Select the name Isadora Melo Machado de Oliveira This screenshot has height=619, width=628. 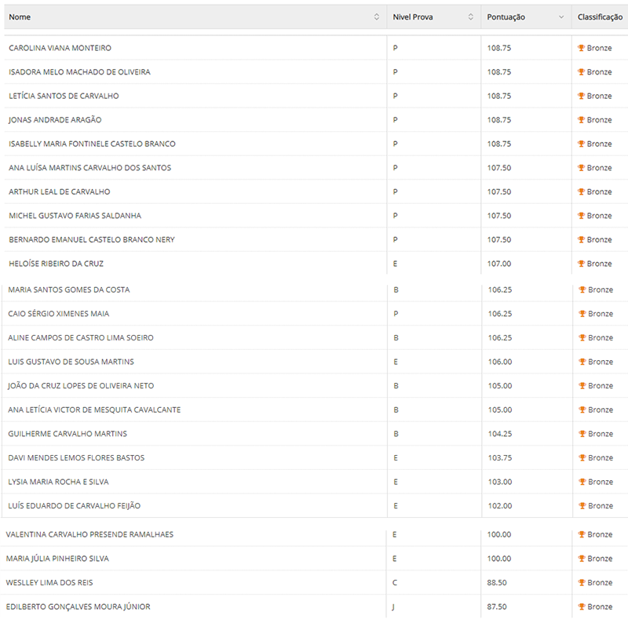(79, 72)
